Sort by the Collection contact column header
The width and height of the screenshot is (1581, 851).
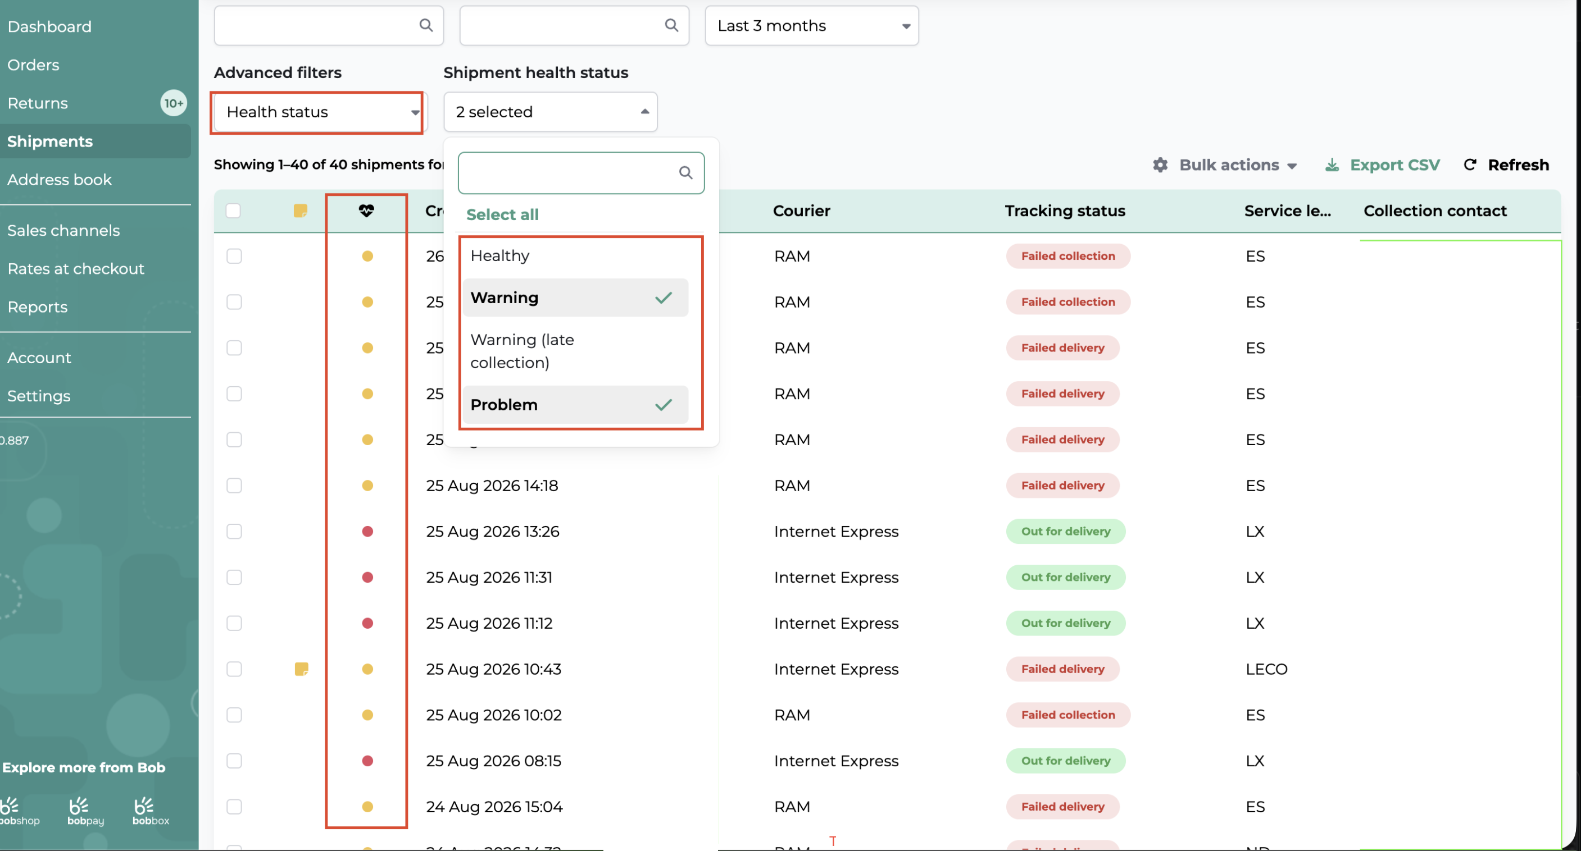tap(1434, 211)
